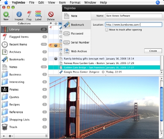Open the Format menu

click(x=75, y=2)
